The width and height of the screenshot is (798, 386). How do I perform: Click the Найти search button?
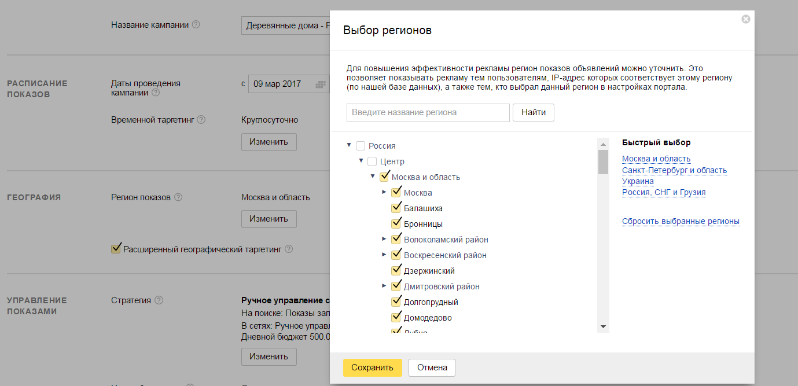tap(533, 112)
